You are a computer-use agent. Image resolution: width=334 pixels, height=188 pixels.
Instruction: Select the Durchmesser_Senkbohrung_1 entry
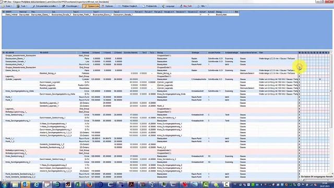click(52, 118)
